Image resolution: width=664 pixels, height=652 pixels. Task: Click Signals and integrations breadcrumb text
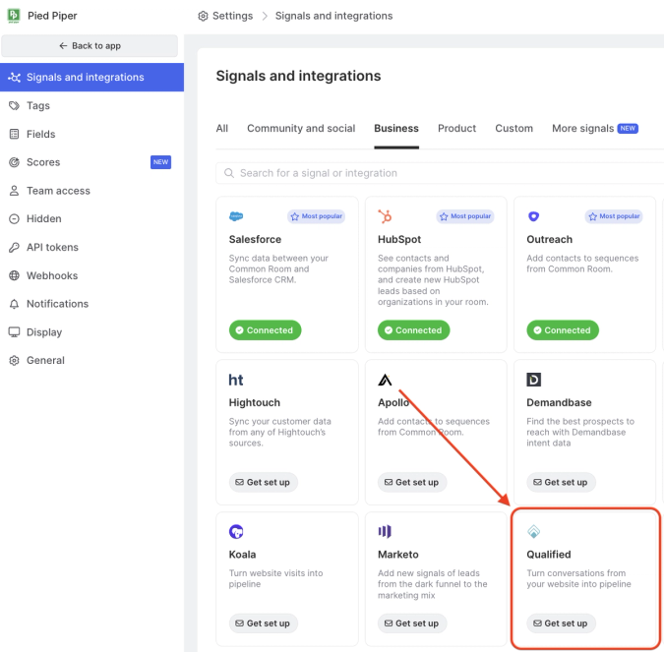(333, 16)
